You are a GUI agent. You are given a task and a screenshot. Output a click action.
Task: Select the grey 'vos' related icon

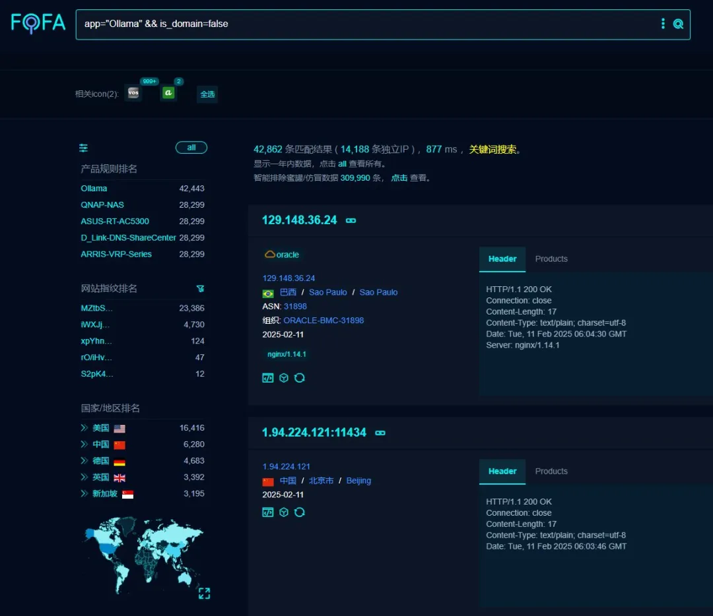tap(133, 94)
